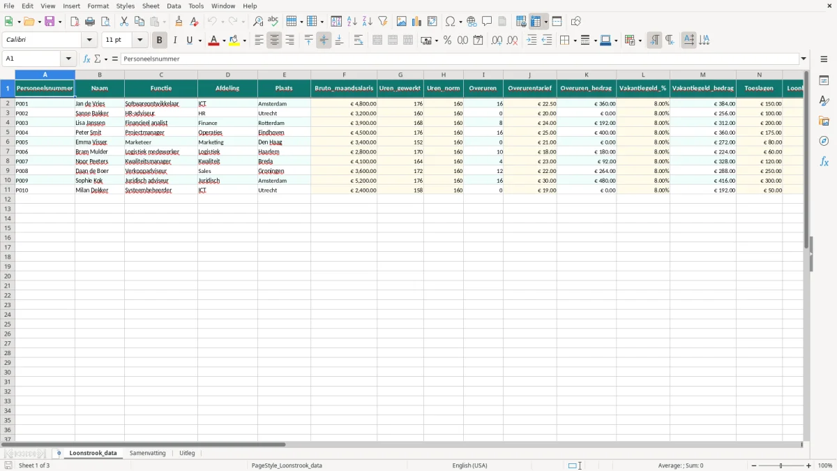Open sidebar Properties panel icon

(x=824, y=80)
